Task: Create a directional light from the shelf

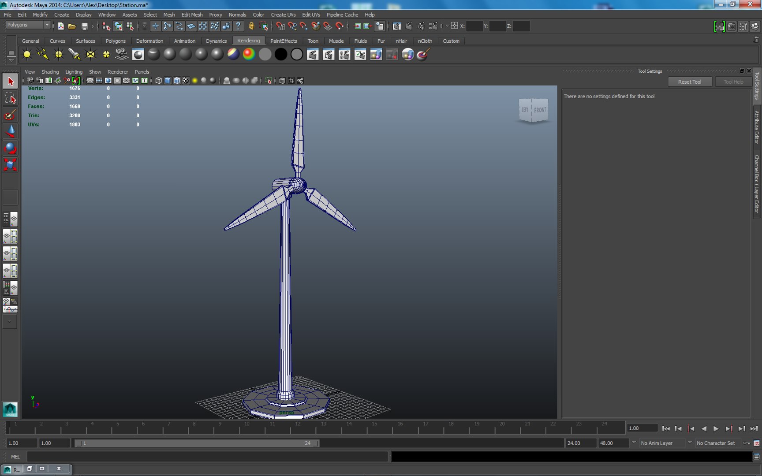Action: point(43,54)
